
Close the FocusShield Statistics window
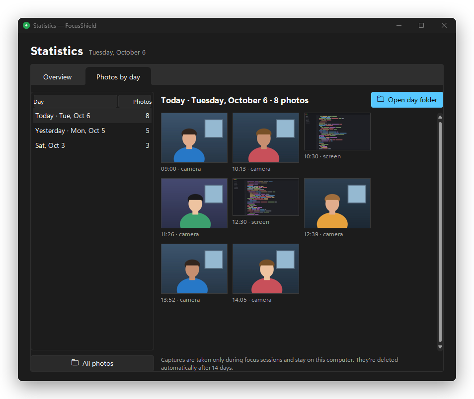click(x=444, y=25)
